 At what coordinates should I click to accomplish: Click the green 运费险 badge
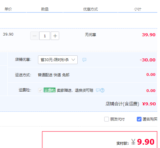pos(49,90)
